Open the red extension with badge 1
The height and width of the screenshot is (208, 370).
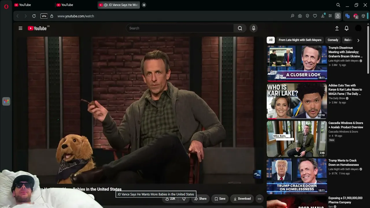pyautogui.click(x=356, y=16)
